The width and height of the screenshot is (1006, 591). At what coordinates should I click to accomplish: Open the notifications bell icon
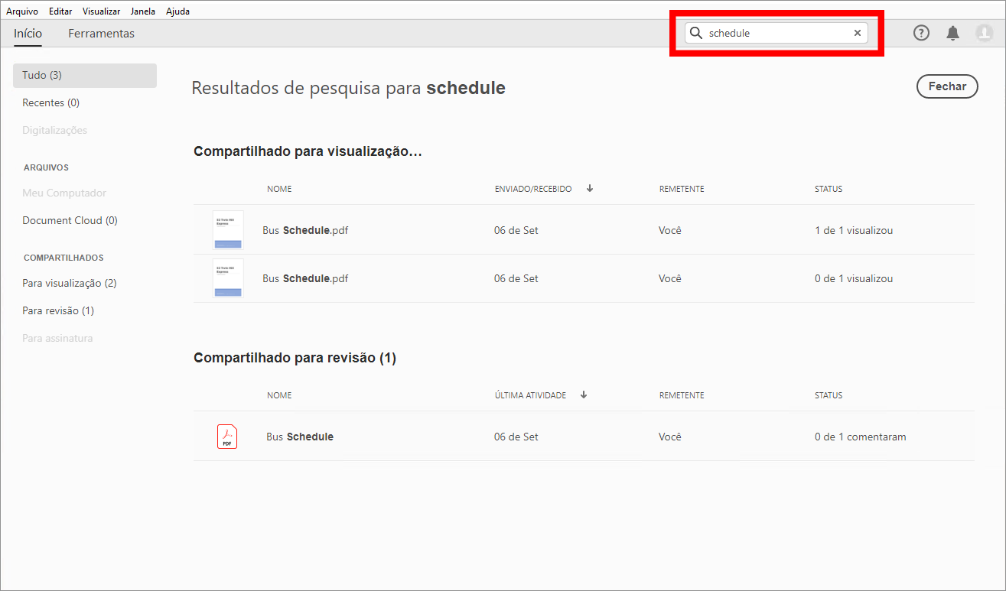pos(952,33)
